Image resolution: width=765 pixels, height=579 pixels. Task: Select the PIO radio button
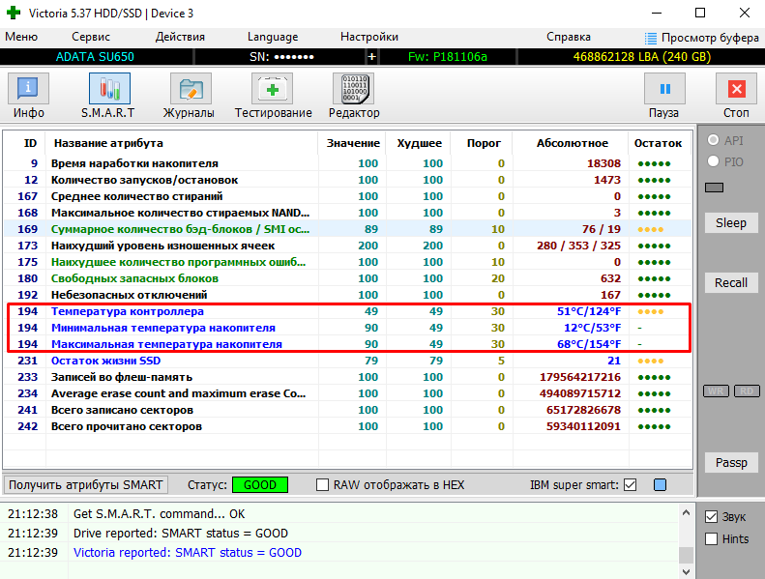point(714,161)
